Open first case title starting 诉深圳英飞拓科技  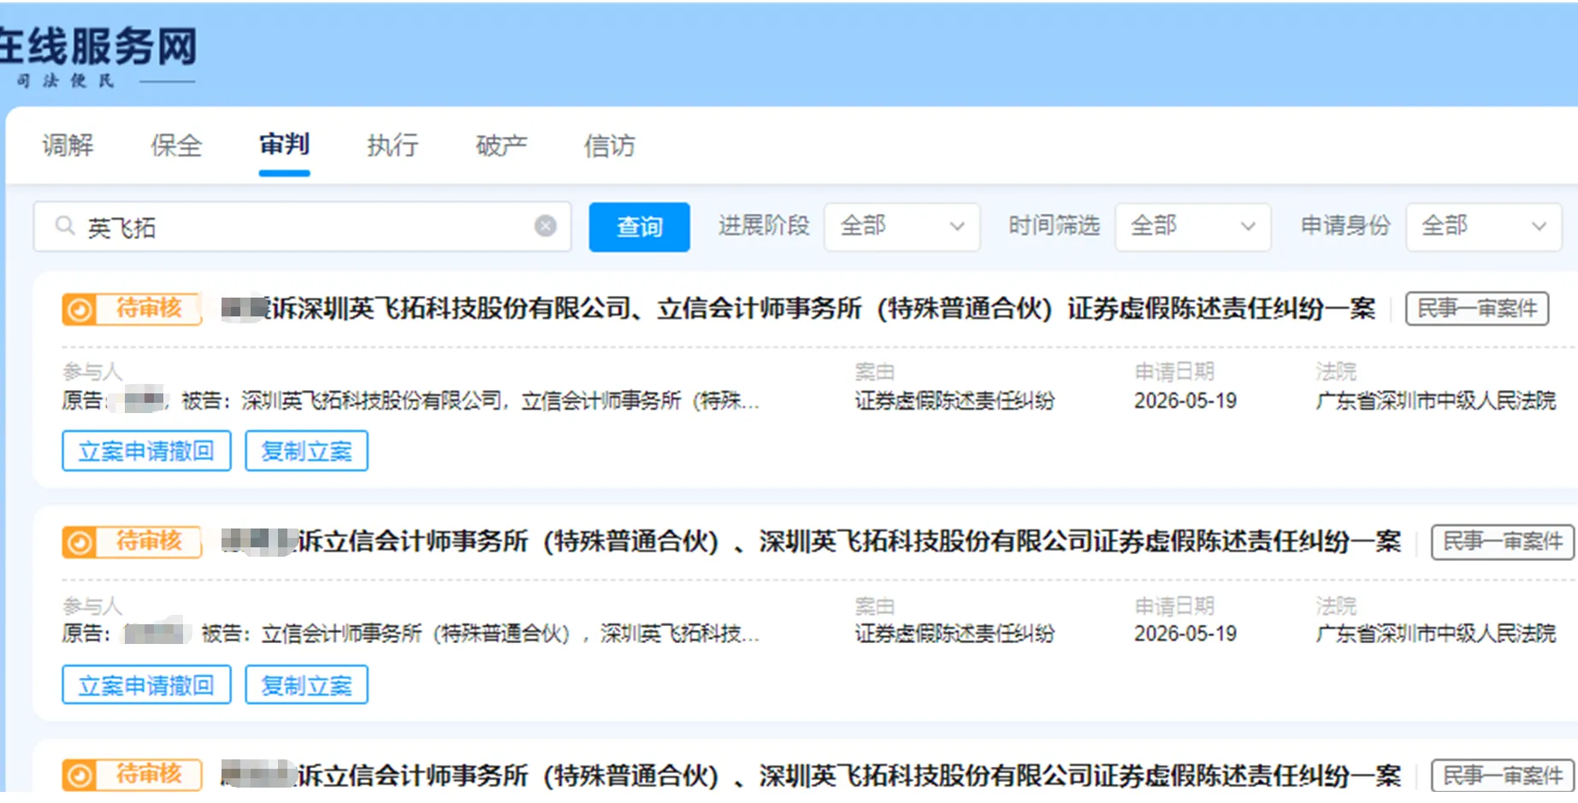(797, 309)
